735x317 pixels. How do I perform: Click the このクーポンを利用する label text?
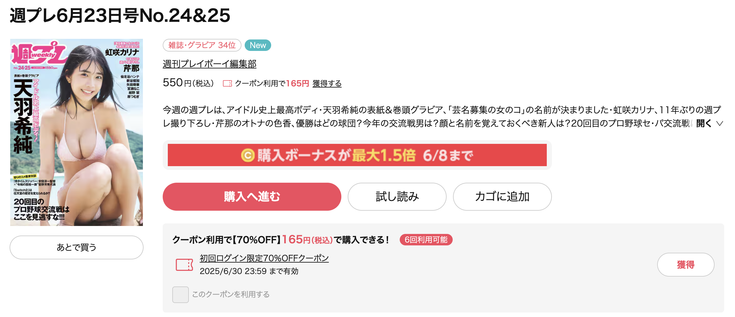tap(231, 294)
